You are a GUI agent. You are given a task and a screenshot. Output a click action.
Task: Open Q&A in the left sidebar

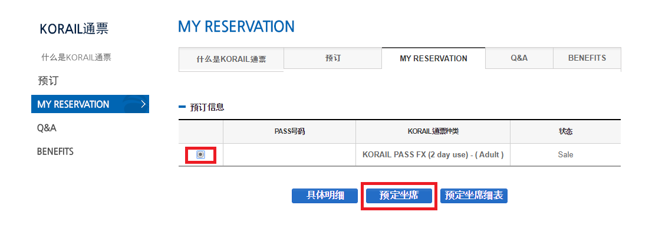point(47,128)
